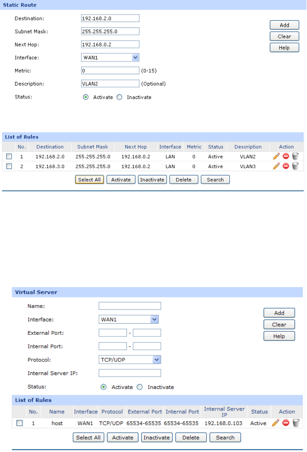Click Add button in Static Route section
The width and height of the screenshot is (307, 452).
pyautogui.click(x=284, y=25)
